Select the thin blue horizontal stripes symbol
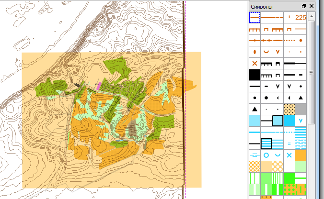This screenshot has height=199, width=324. [x=278, y=144]
